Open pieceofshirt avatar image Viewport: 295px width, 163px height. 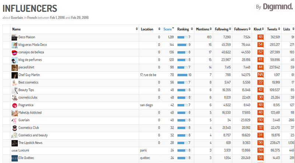14,68
